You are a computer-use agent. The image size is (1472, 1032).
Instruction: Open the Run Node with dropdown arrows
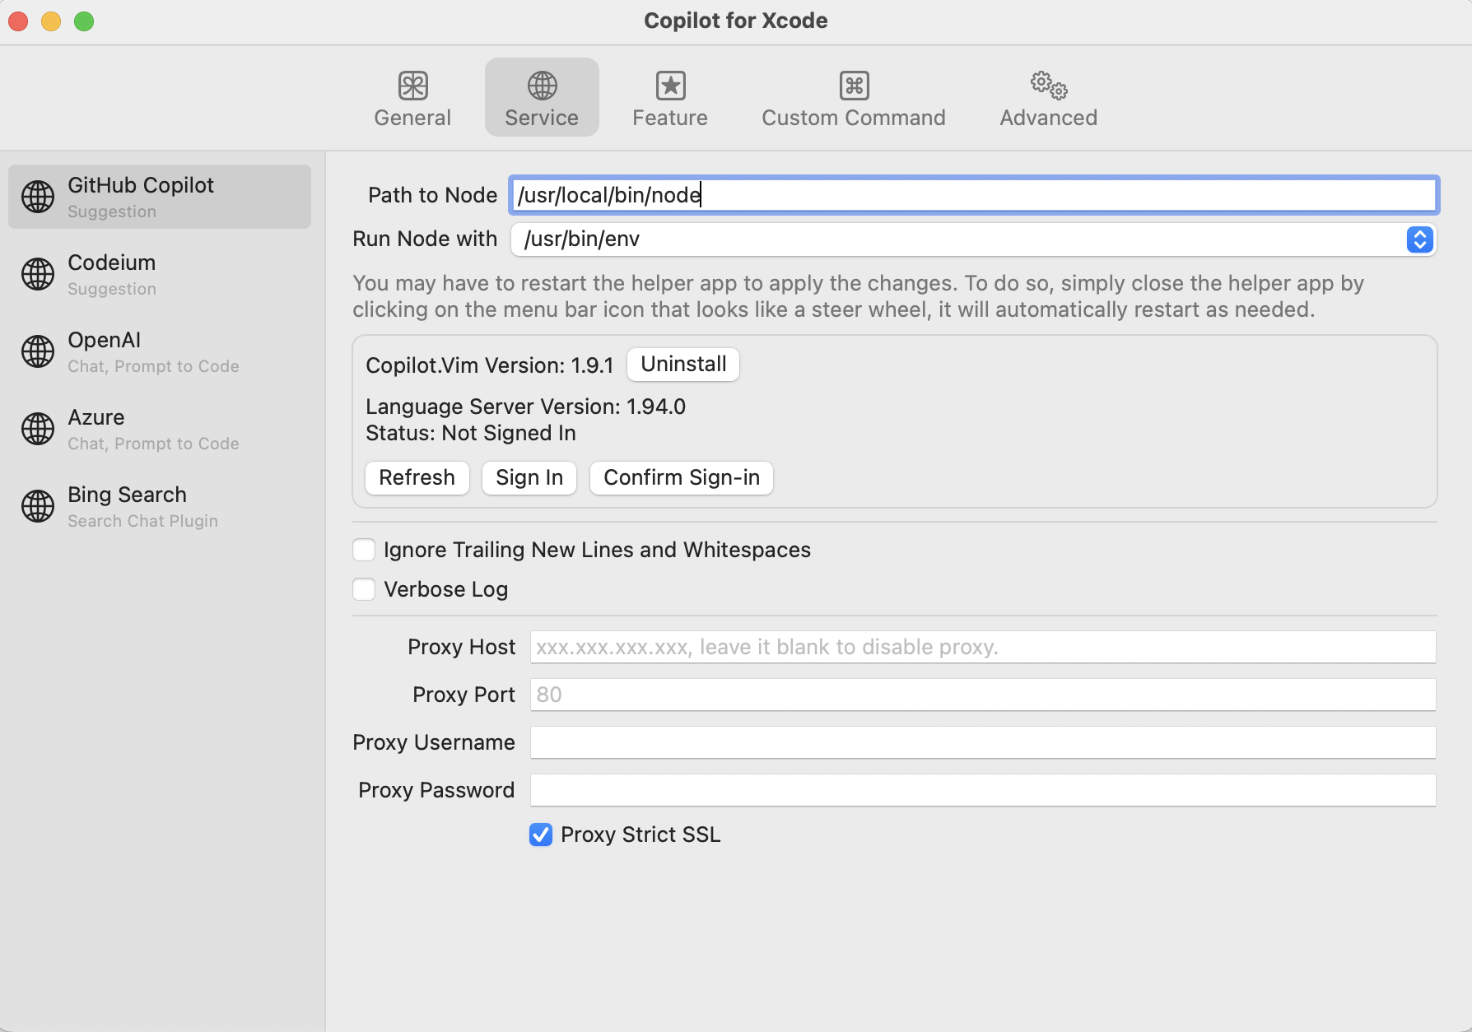tap(1420, 239)
